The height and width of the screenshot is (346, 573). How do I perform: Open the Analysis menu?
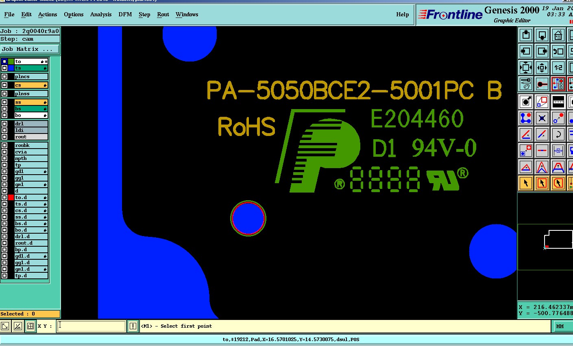tap(101, 14)
